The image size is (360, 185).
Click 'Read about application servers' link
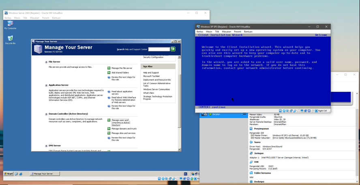[122, 93]
